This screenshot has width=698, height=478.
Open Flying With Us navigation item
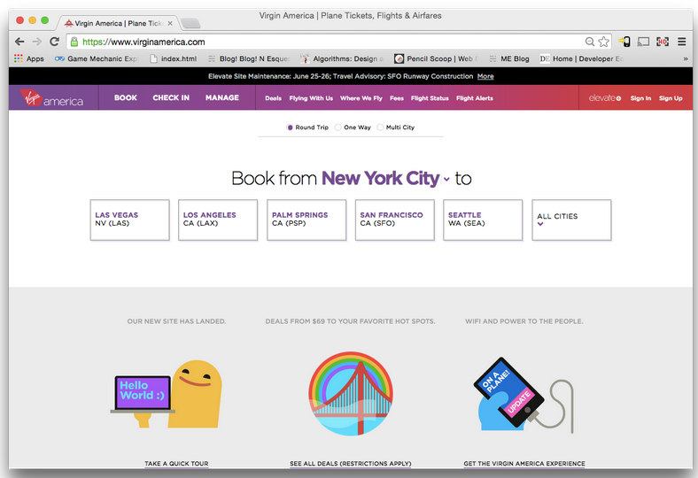[x=311, y=98]
